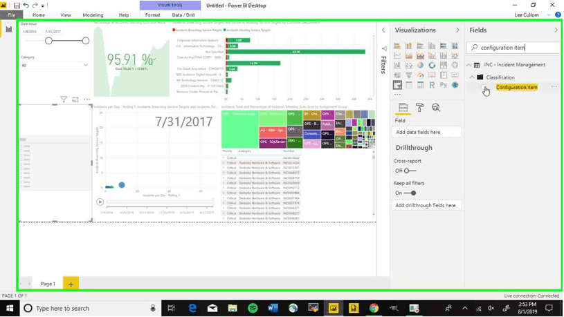This screenshot has height=317, width=564.
Task: Click the date slicer start handle
Action: (x=48, y=41)
